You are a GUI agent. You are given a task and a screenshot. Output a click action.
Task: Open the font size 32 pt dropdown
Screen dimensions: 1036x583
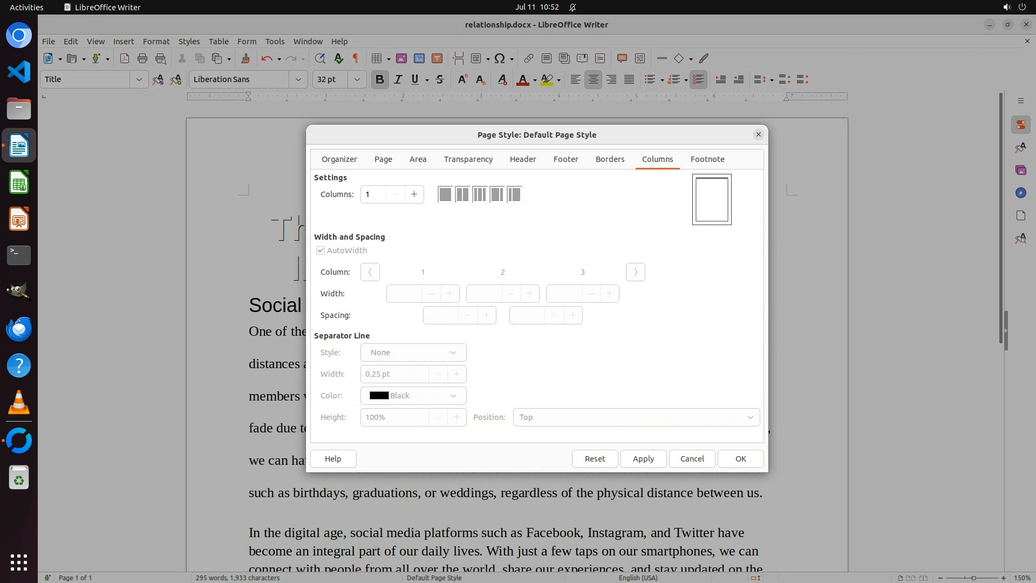(357, 80)
